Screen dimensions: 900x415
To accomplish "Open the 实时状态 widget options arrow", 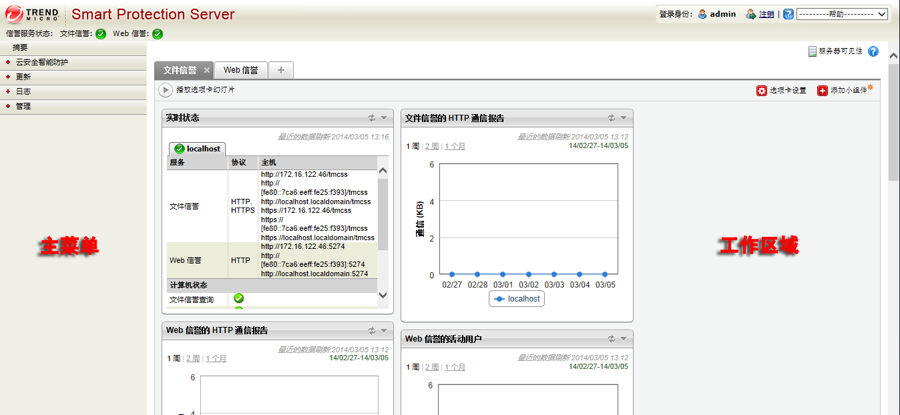I will click(x=384, y=118).
